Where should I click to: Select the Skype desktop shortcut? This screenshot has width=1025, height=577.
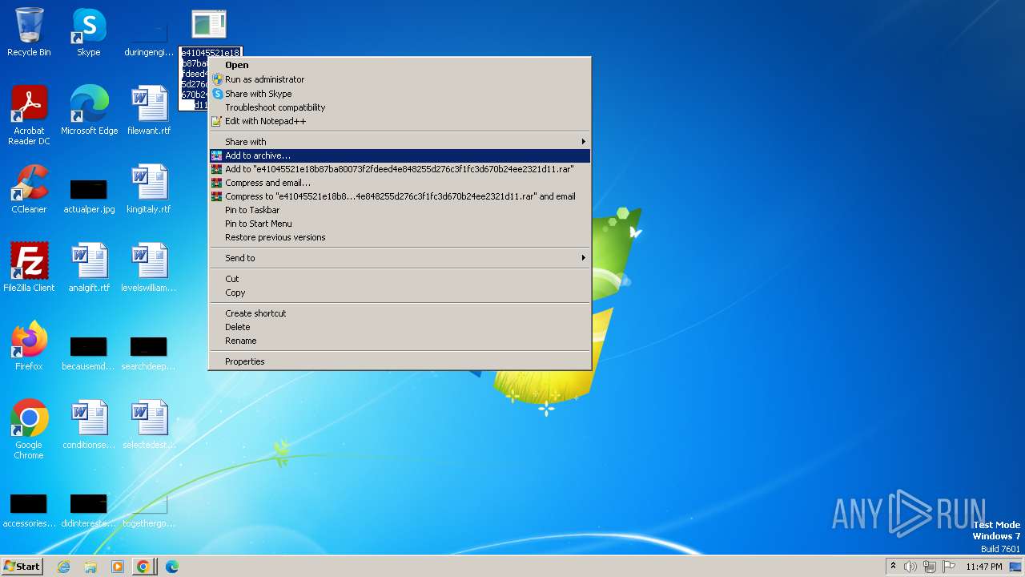pyautogui.click(x=89, y=32)
